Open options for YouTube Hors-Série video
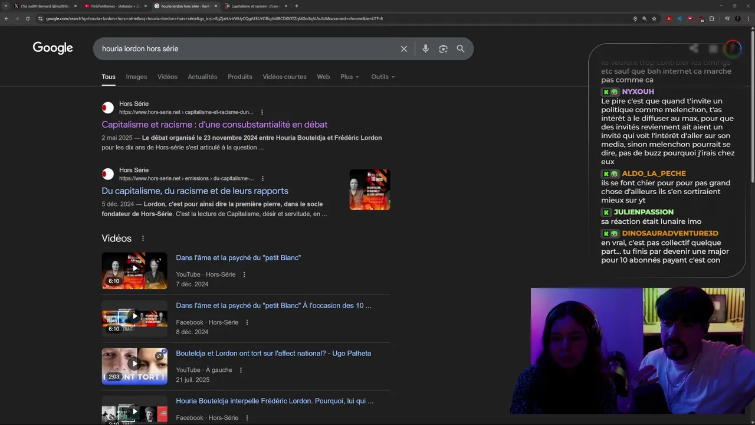The height and width of the screenshot is (425, 755). click(244, 274)
